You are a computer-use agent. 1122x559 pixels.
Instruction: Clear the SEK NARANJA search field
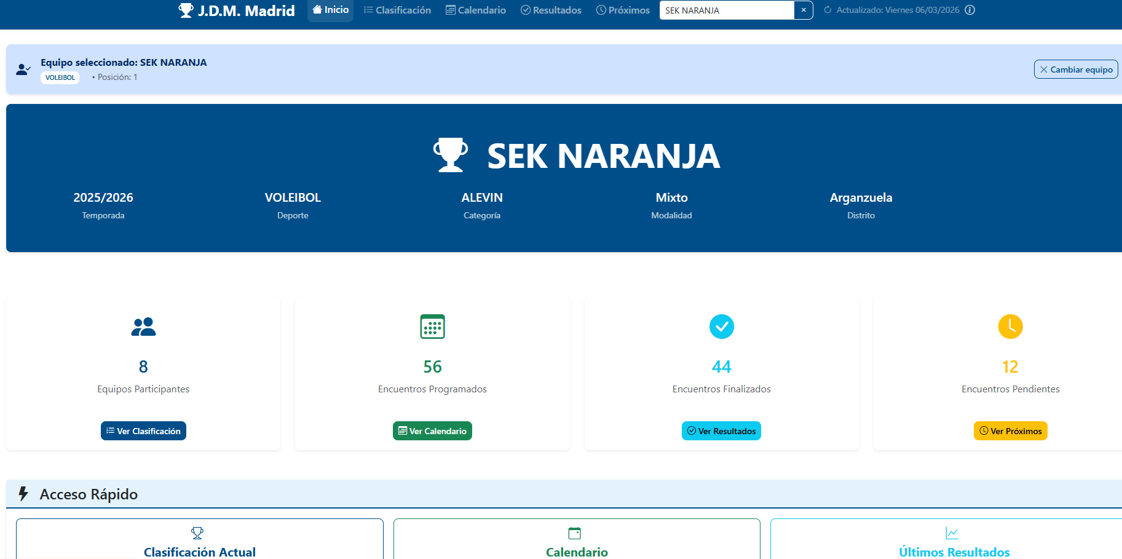coord(804,10)
